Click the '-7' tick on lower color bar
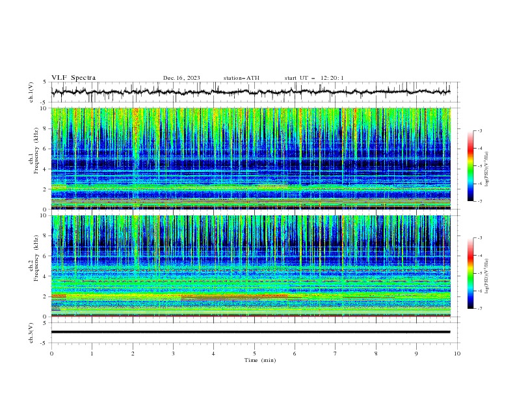This screenshot has height=397, width=515. click(x=480, y=308)
